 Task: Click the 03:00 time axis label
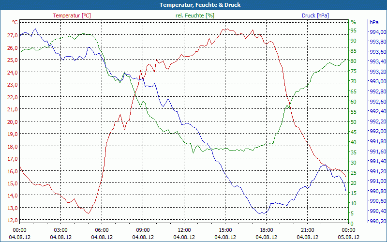click(x=61, y=230)
